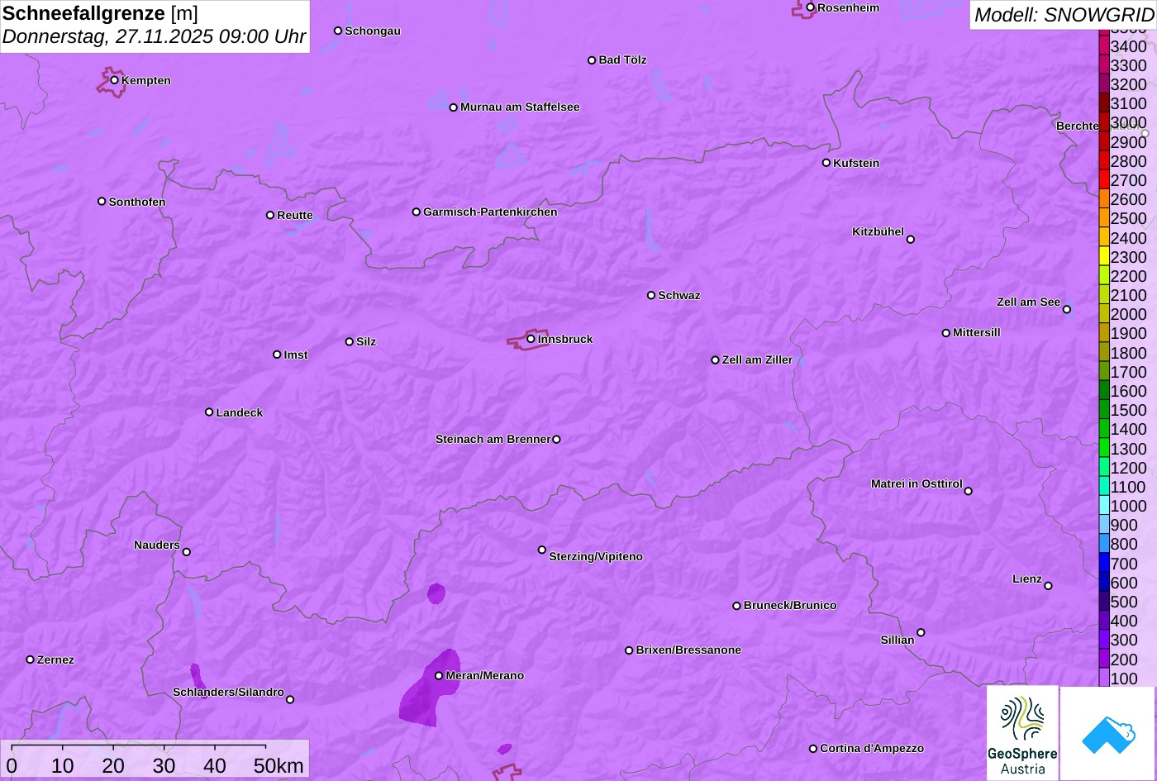Click the Lienz marker dot

[1048, 586]
